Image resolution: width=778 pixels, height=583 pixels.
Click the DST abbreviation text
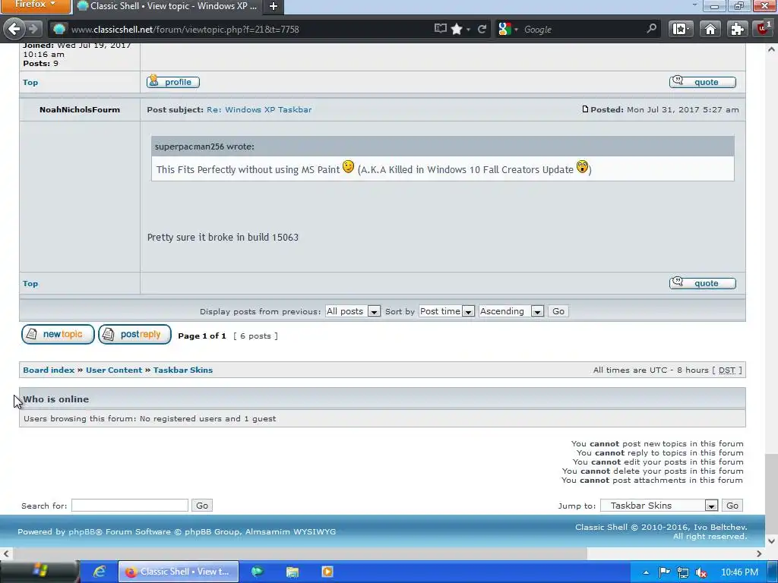pos(727,370)
